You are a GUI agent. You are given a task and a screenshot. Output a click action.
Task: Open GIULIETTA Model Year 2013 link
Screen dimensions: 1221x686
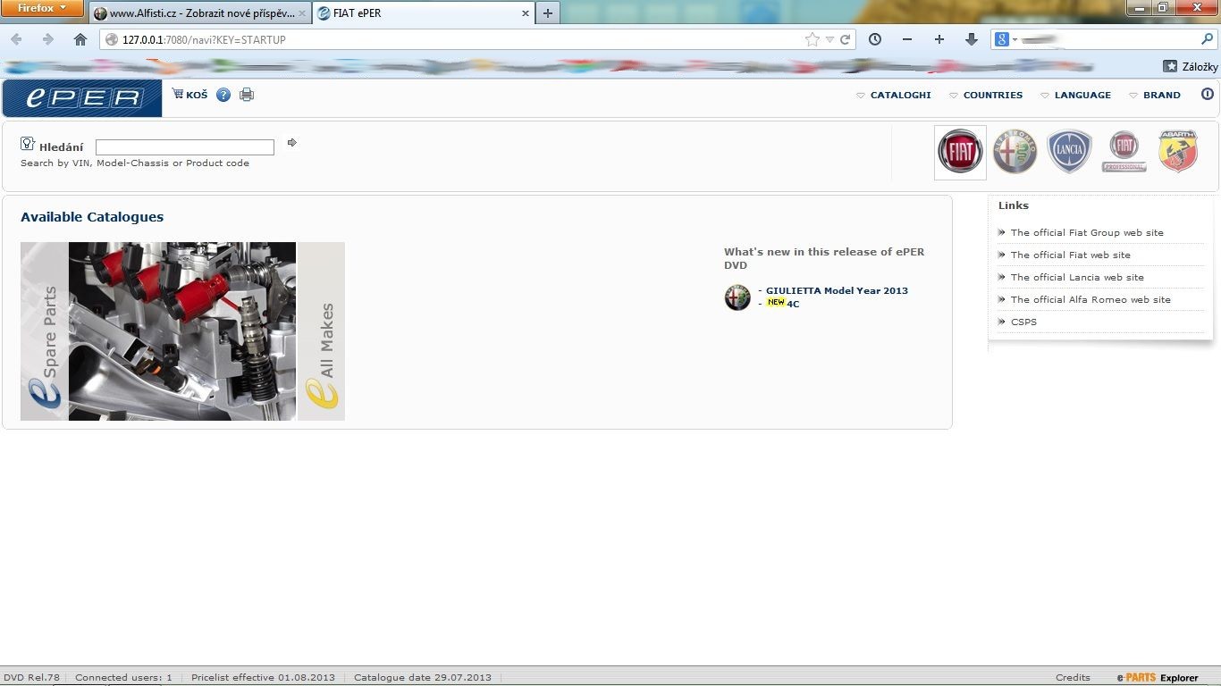[837, 290]
